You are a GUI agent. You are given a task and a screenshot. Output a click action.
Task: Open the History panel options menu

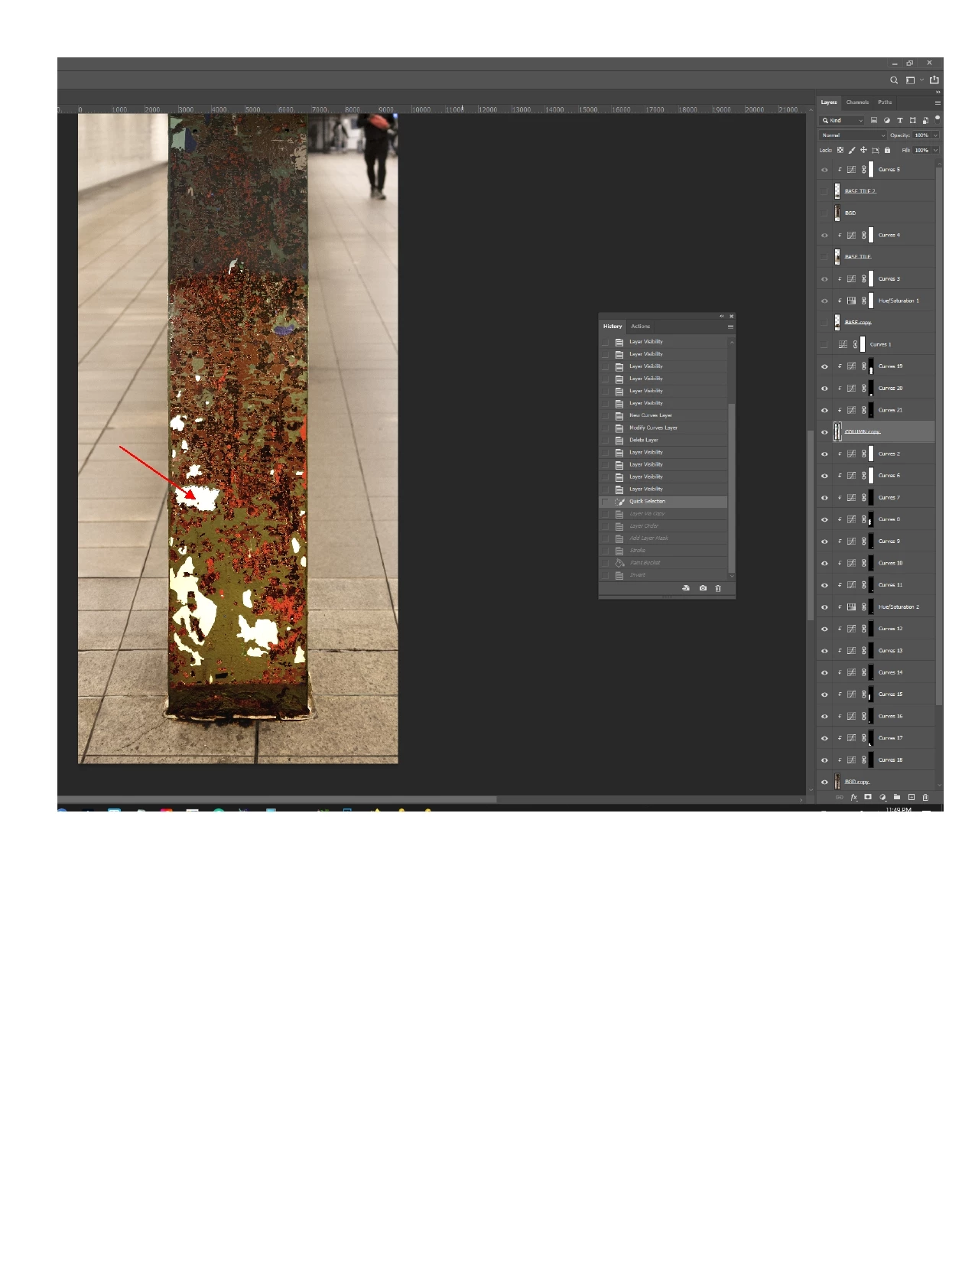pos(730,327)
